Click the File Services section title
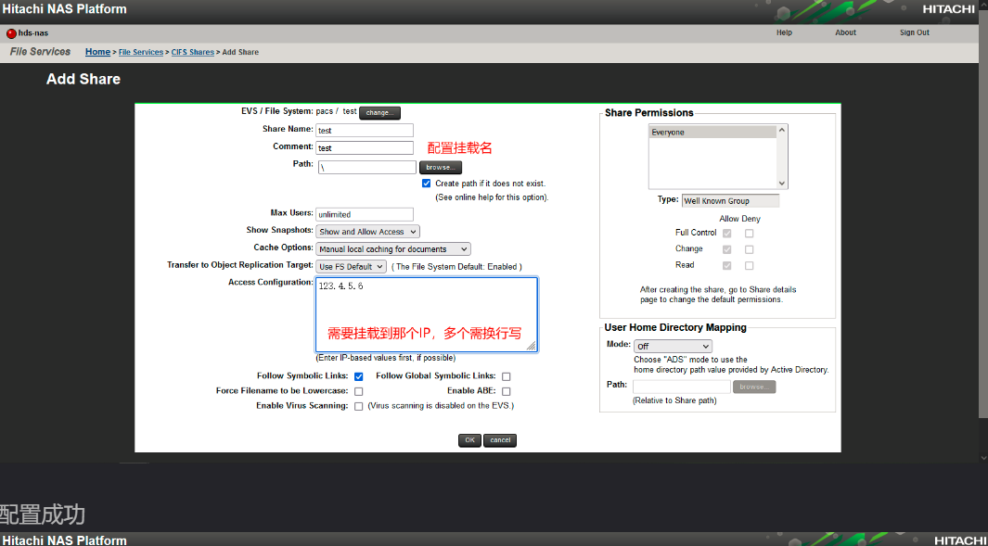 tap(40, 52)
